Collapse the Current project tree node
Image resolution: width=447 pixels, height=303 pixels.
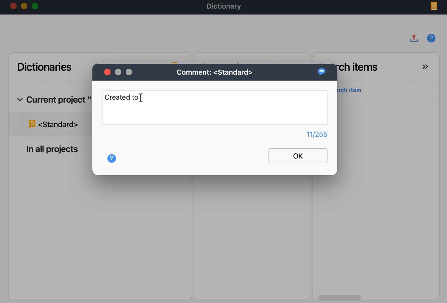coord(20,100)
